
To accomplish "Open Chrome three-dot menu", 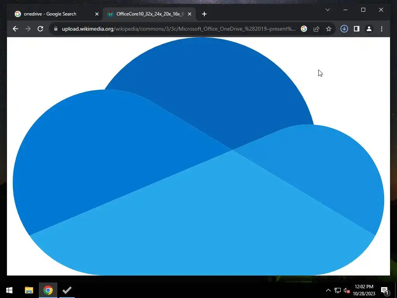I will (381, 29).
